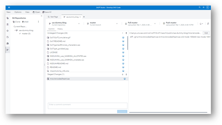Click Pull master button
Viewport: 222px width, 125px height.
tap(139, 24)
